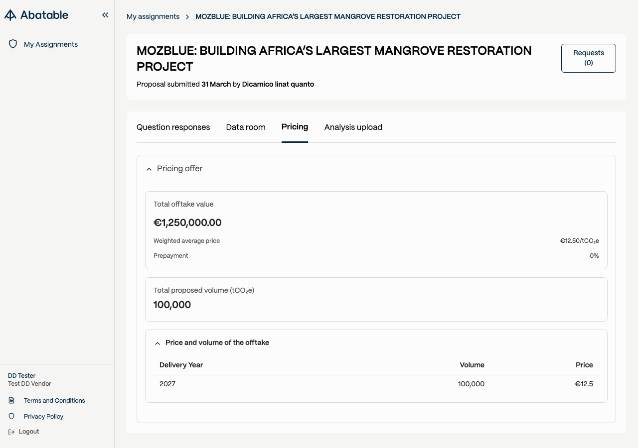Screen dimensions: 638x448
Task: Click the Price column header
Action: pos(584,365)
